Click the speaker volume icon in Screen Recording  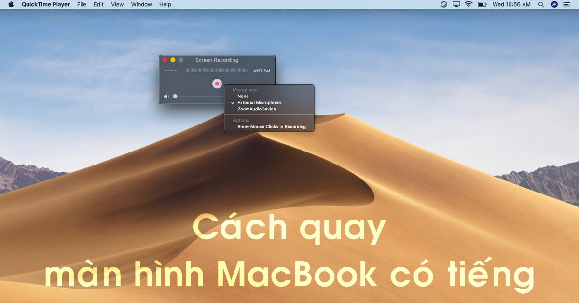(x=166, y=96)
